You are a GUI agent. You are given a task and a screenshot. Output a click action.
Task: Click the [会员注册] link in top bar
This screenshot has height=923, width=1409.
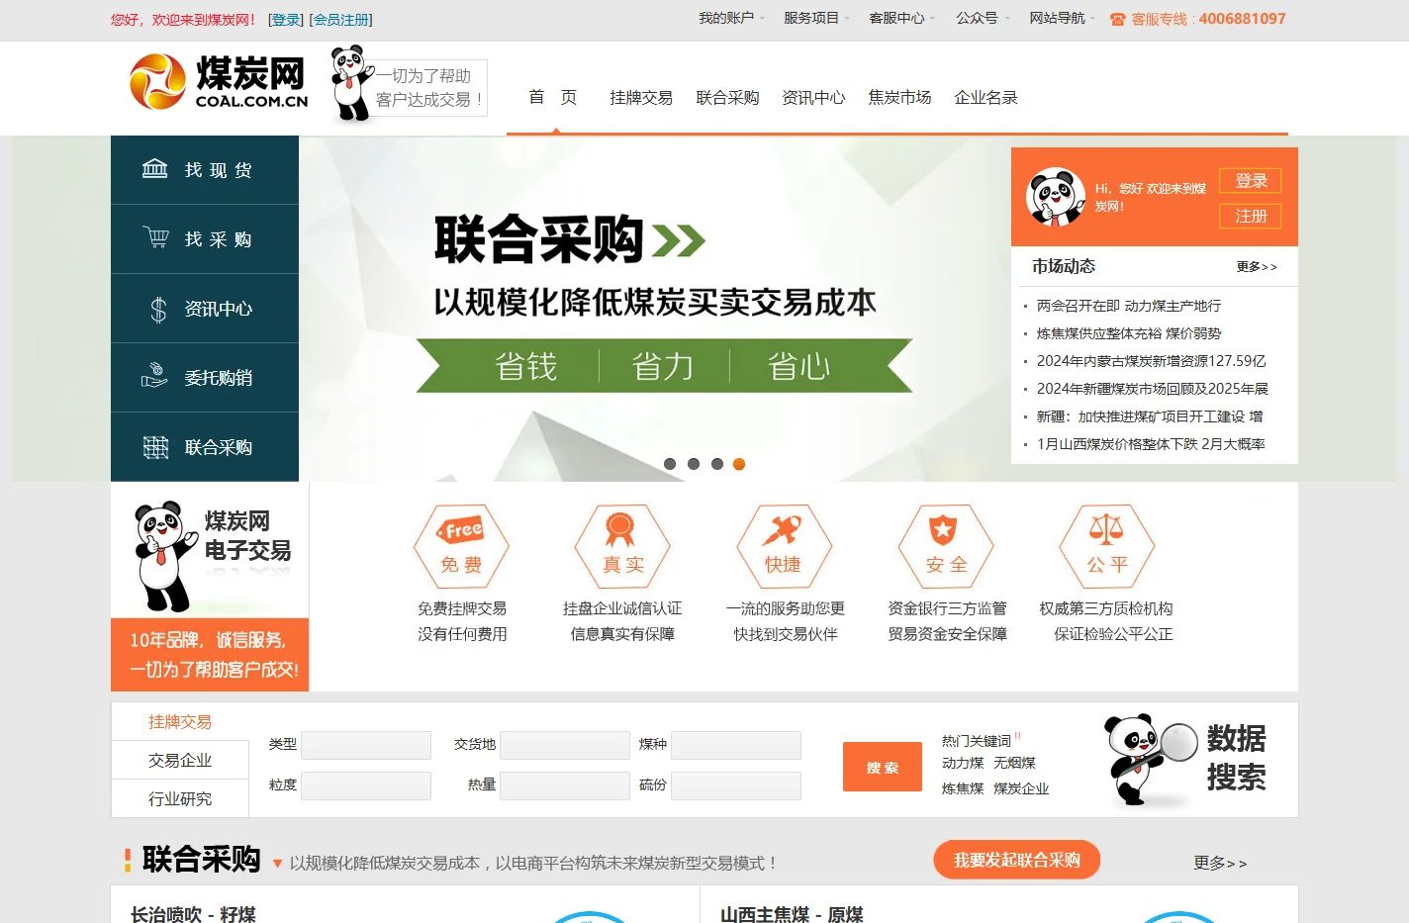(341, 20)
